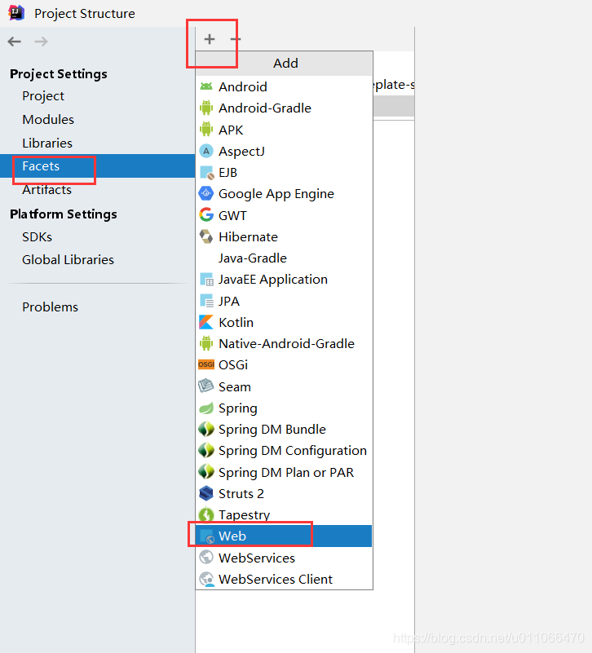Click the Hibernate icon
Screen dimensions: 592x653
(206, 236)
